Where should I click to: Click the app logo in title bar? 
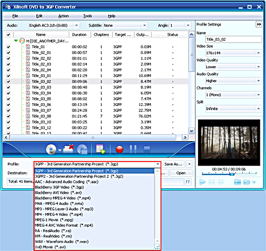pyautogui.click(x=8, y=7)
